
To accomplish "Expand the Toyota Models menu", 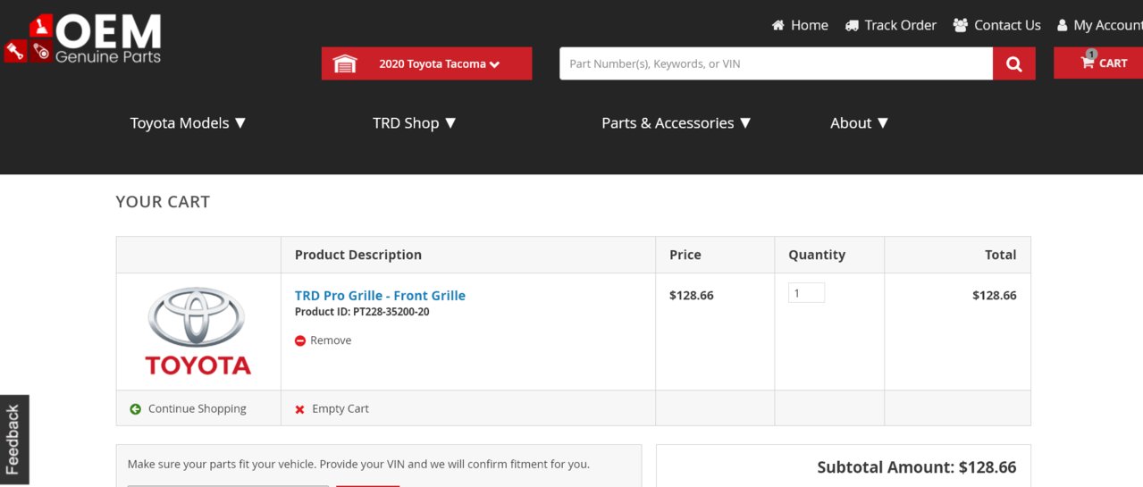I will (188, 123).
